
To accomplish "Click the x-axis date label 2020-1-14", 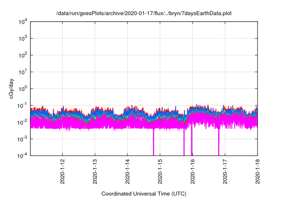I will click(127, 171).
